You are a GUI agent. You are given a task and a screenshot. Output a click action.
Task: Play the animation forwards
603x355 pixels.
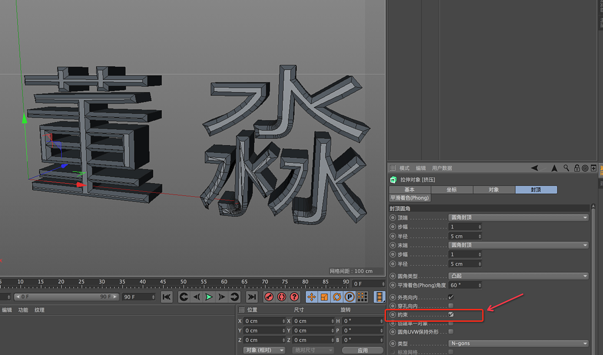[x=209, y=297]
